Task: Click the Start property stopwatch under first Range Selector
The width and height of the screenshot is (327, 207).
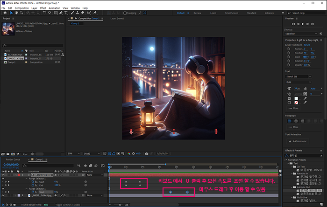Action: 33,182
